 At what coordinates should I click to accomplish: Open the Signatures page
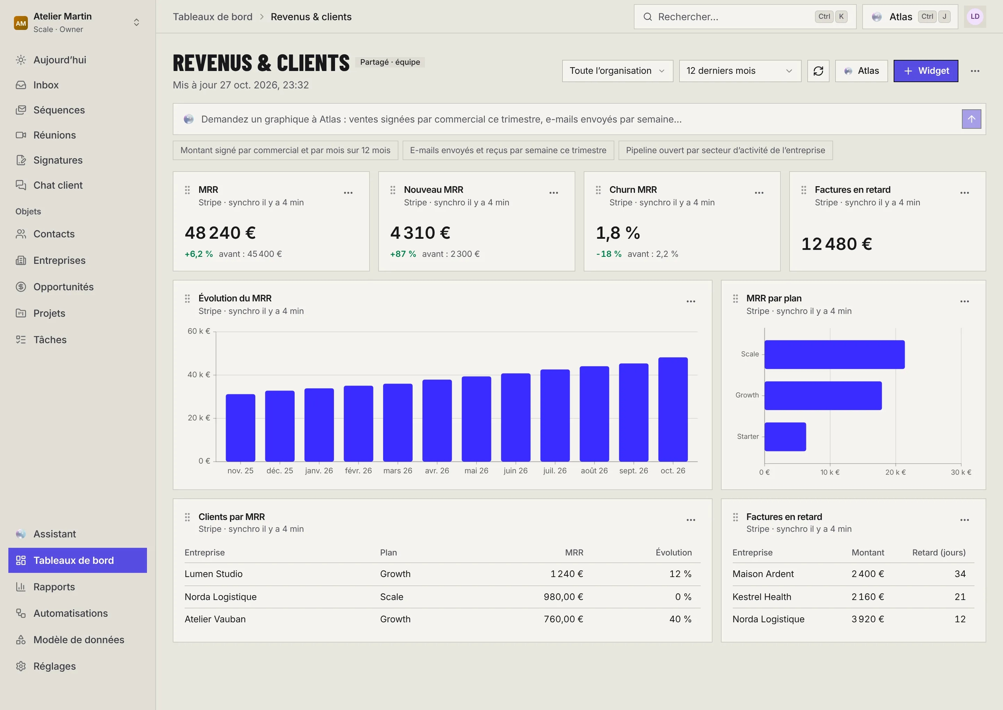77,160
